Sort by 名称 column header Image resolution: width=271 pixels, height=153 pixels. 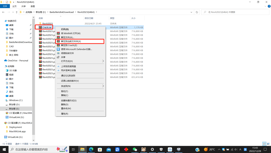[x=41, y=18]
